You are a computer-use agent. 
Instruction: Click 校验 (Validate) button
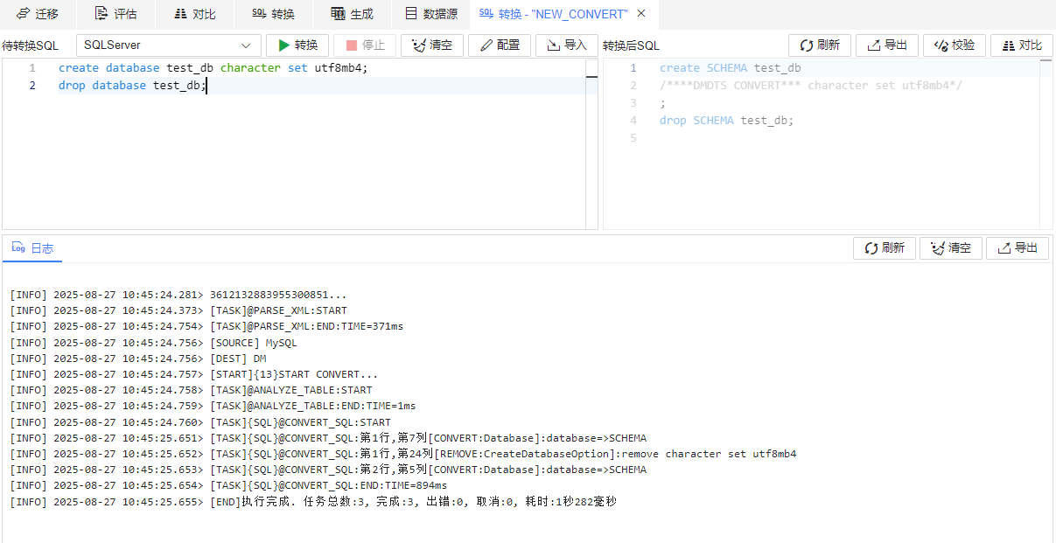point(955,45)
